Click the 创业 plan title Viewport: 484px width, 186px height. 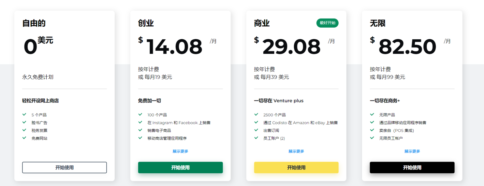tap(146, 23)
